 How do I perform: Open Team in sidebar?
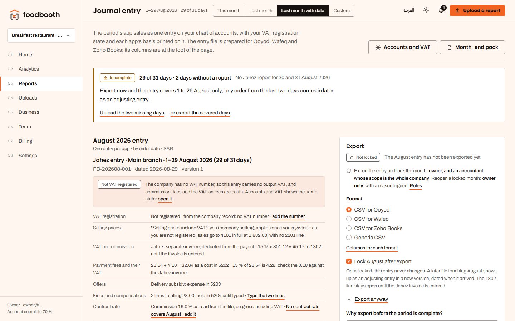coord(41,127)
